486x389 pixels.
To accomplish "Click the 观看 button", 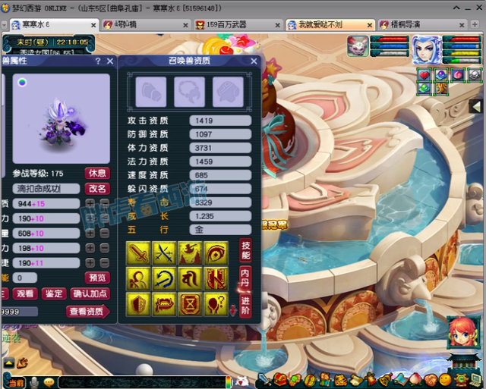I will [x=25, y=293].
